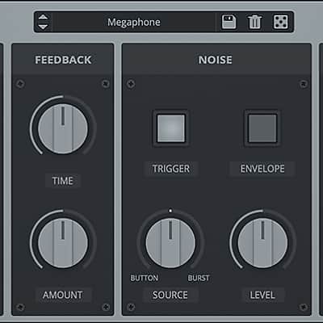
Task: Click the LEVEL label in Noise panel
Action: 262,295
